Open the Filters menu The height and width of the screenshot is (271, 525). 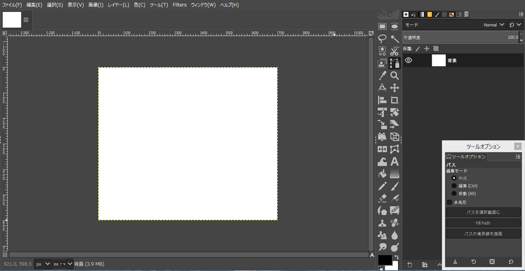pyautogui.click(x=179, y=5)
